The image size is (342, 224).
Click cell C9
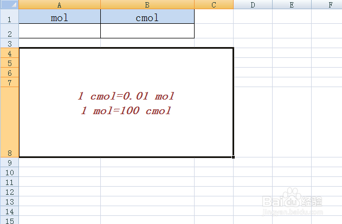click(x=214, y=162)
